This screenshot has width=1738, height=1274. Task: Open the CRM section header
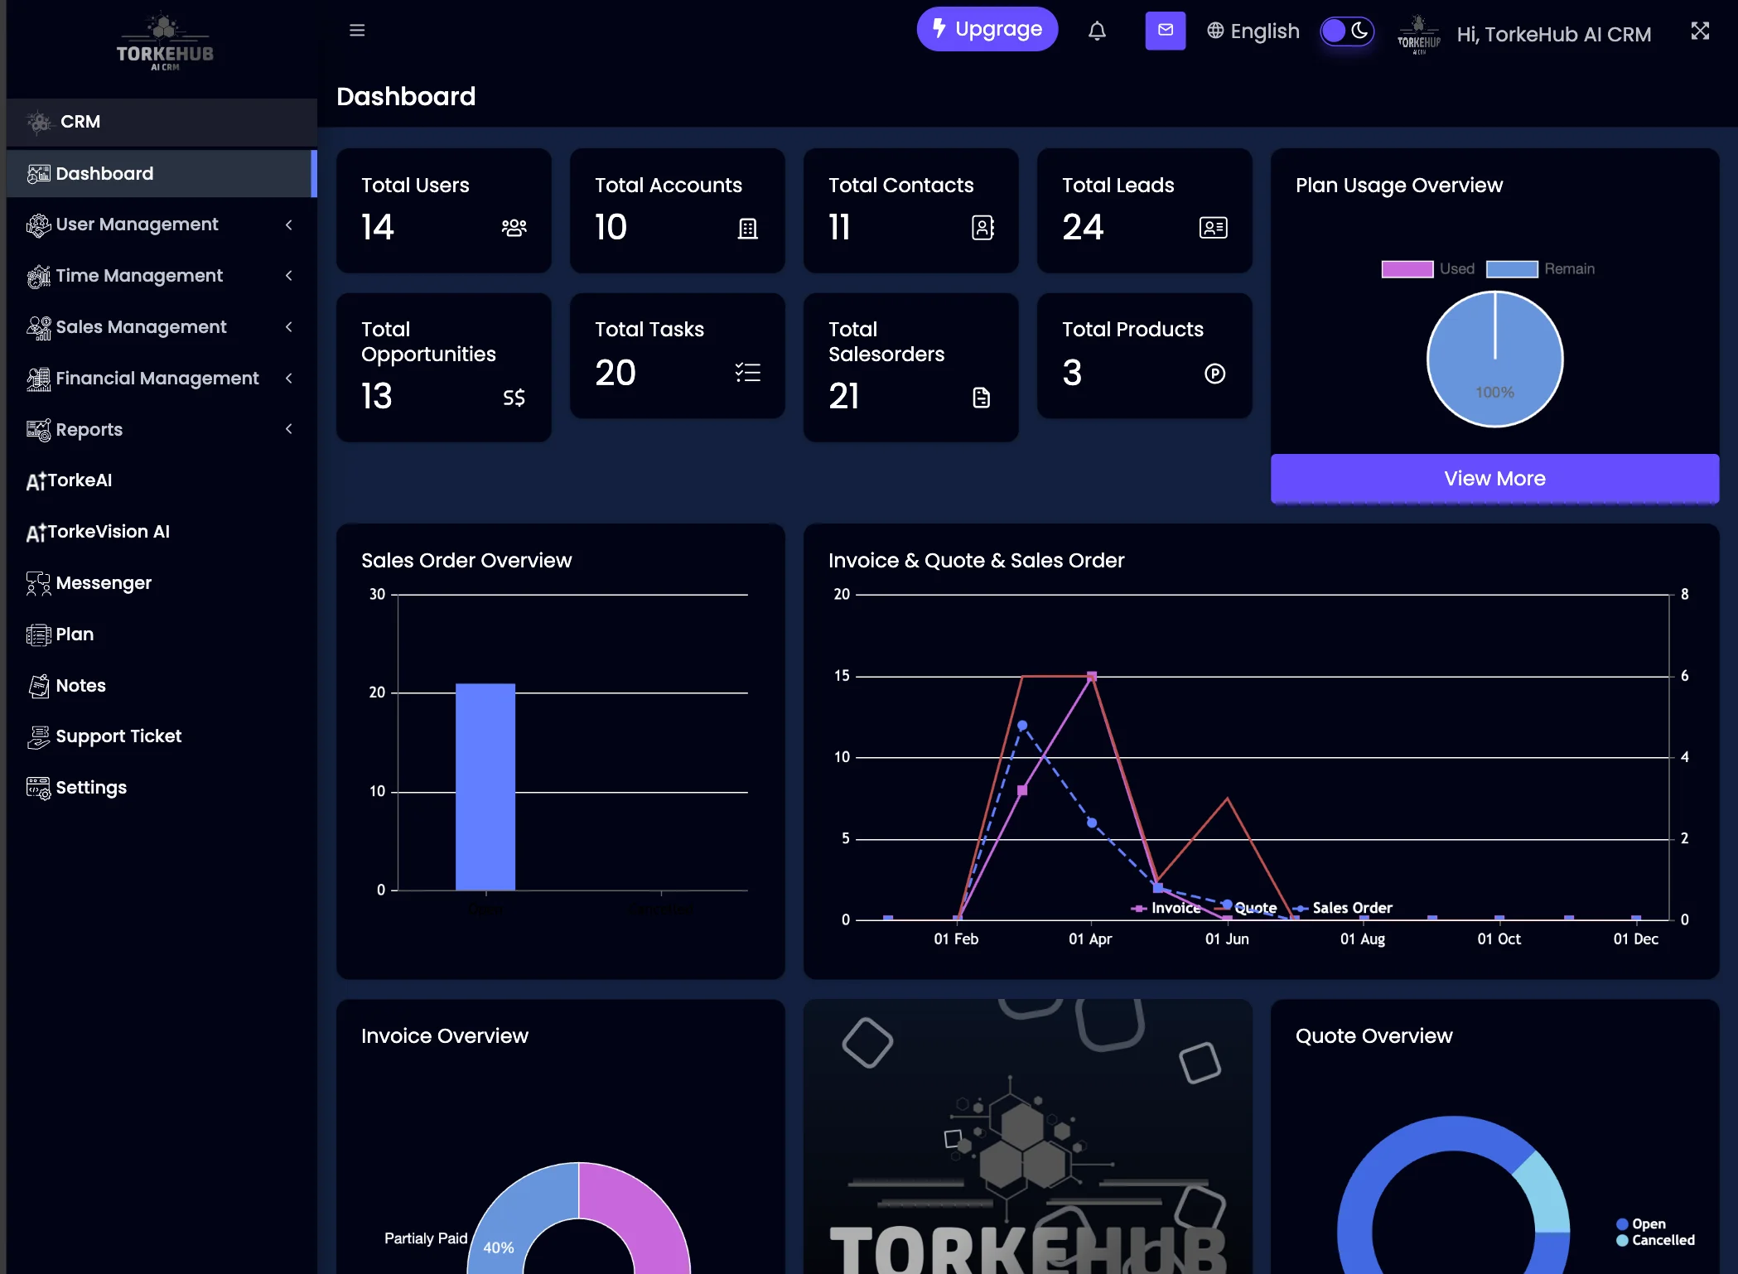[162, 123]
